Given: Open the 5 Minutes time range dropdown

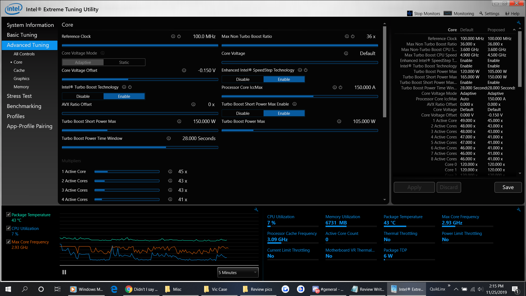Looking at the screenshot, I should tap(238, 272).
